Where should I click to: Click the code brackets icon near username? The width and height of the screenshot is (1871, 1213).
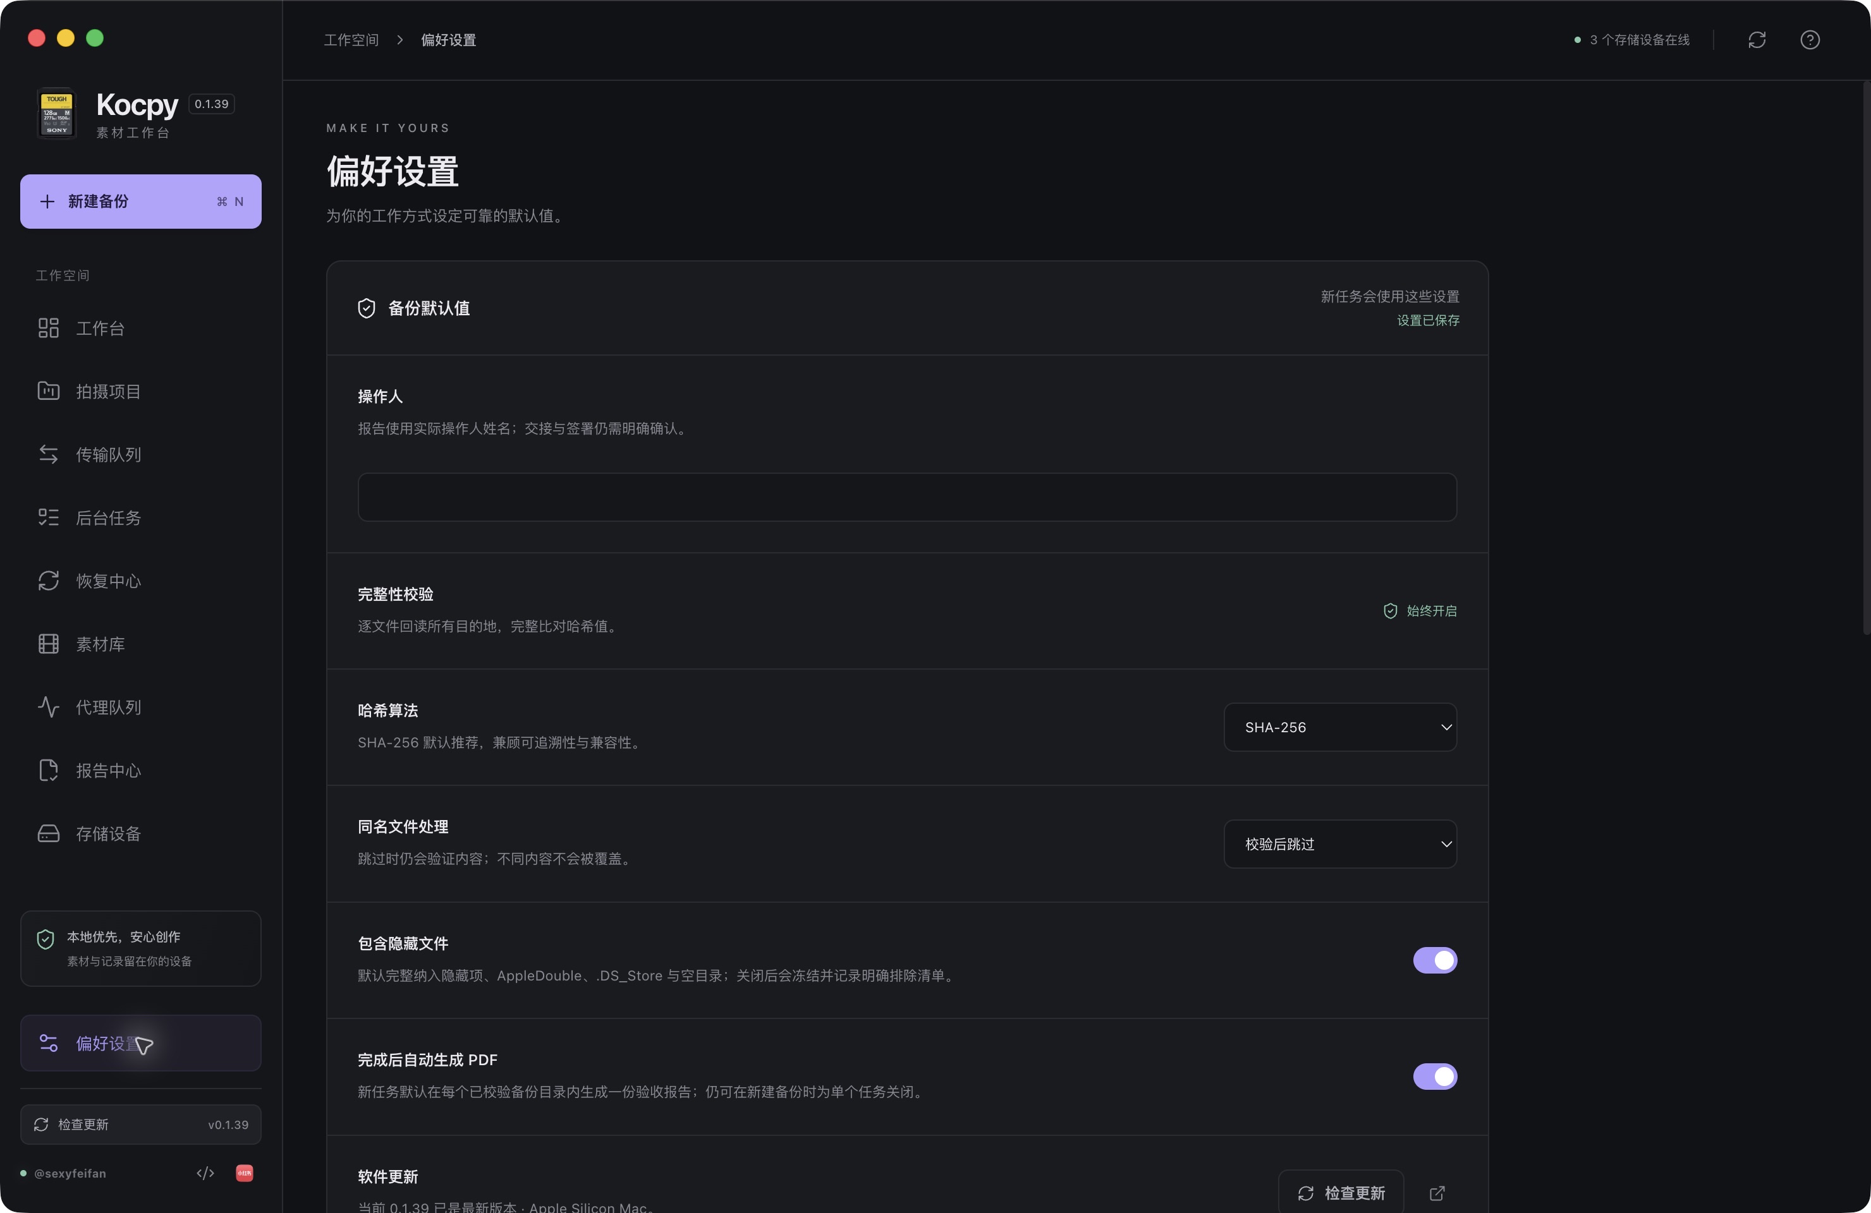pyautogui.click(x=205, y=1173)
